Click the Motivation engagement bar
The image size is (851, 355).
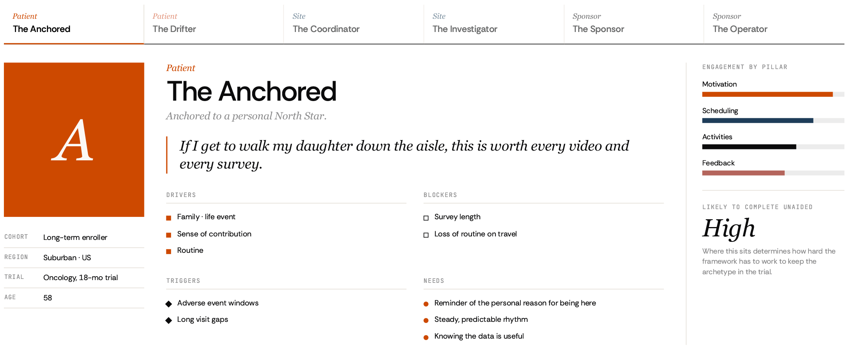[773, 94]
